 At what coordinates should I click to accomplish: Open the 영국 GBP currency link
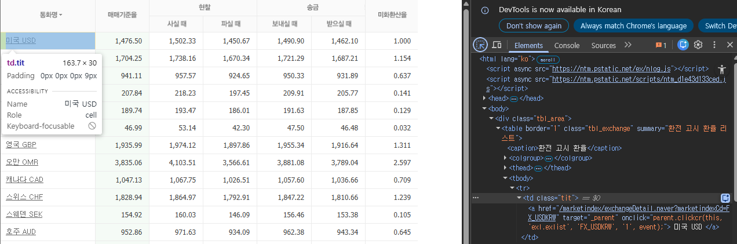click(x=21, y=145)
